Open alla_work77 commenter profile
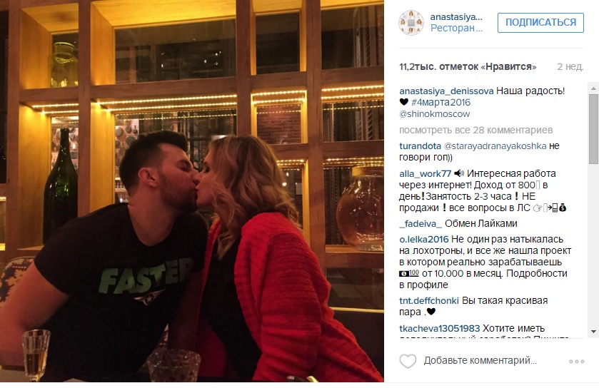Image resolution: width=599 pixels, height=388 pixels. (426, 173)
